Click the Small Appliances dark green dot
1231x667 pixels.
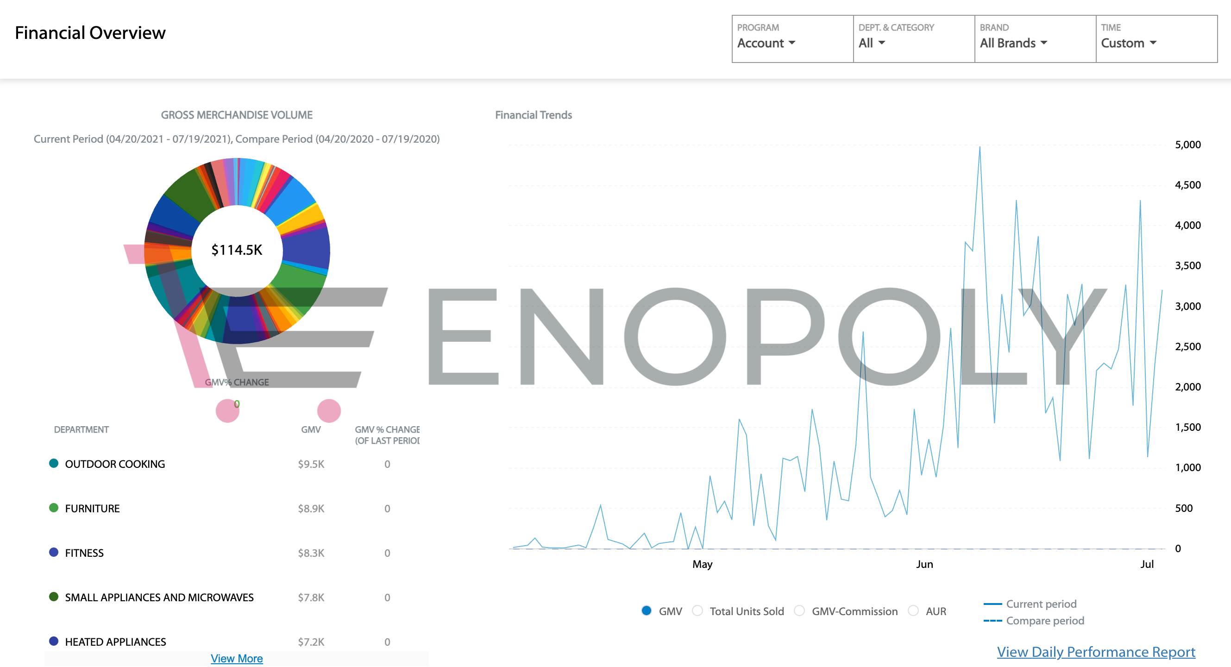point(54,596)
